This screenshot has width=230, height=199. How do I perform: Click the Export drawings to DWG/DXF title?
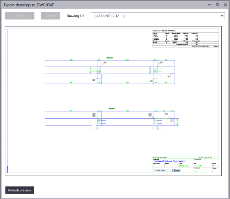[29, 5]
